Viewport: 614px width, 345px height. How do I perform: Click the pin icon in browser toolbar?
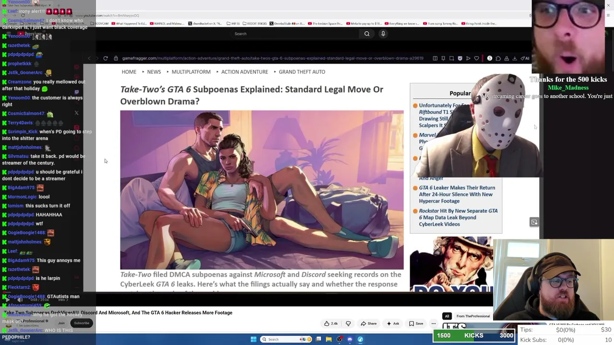443,58
